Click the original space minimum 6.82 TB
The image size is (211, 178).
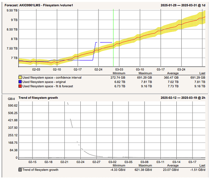click(120, 82)
